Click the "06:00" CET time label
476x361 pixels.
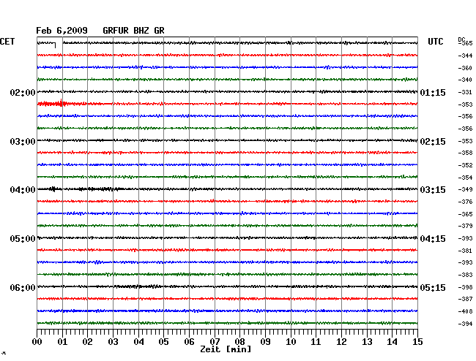(23, 287)
